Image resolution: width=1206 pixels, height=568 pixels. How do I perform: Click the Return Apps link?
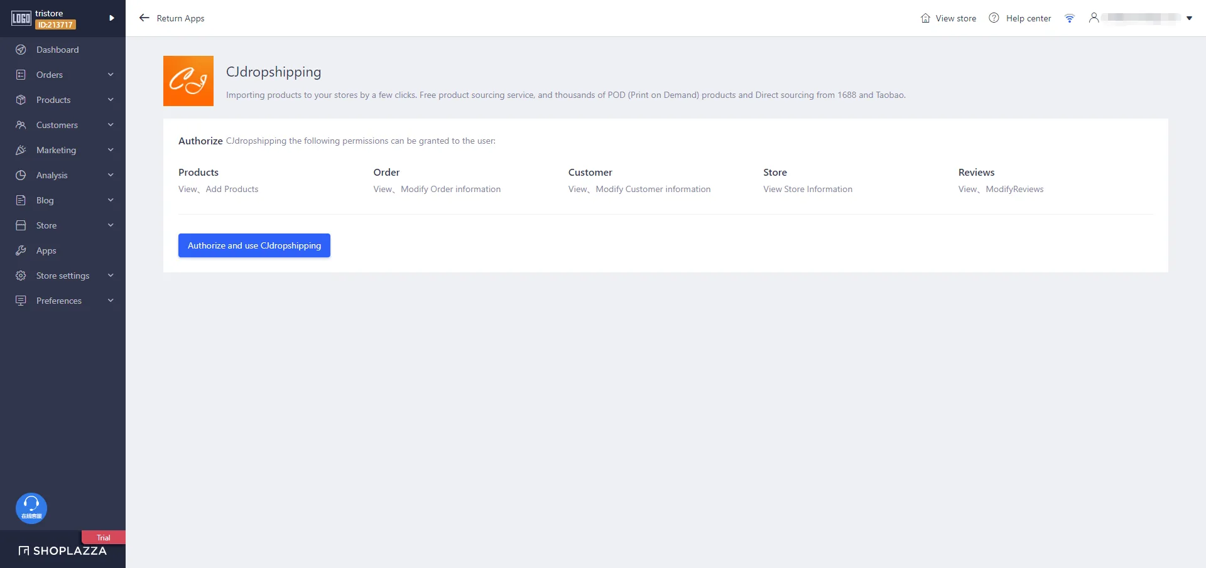coord(180,18)
